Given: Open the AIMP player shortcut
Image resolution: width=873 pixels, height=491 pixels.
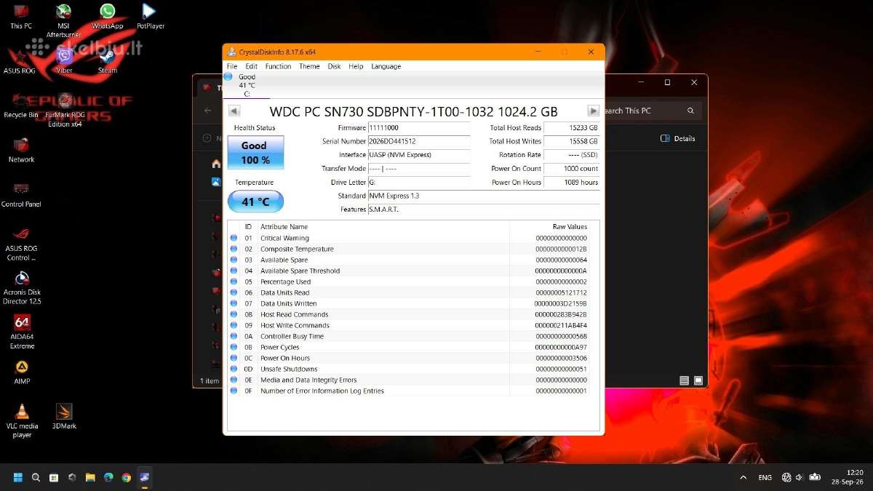Looking at the screenshot, I should [22, 372].
